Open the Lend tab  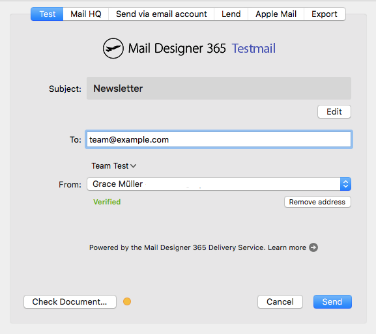click(x=231, y=14)
